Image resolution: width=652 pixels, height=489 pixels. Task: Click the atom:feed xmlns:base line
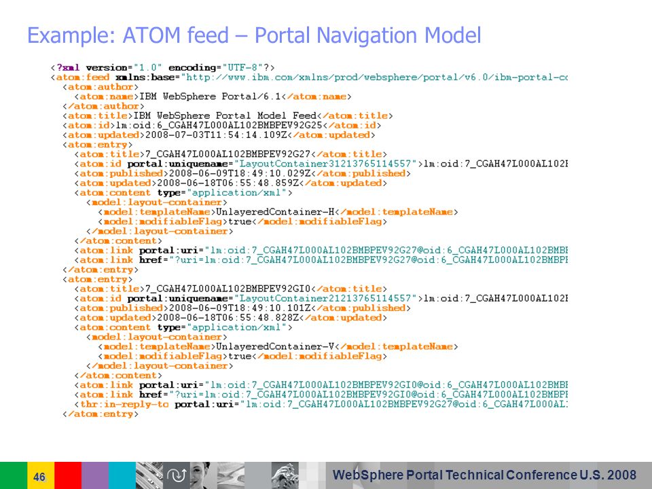(309, 77)
